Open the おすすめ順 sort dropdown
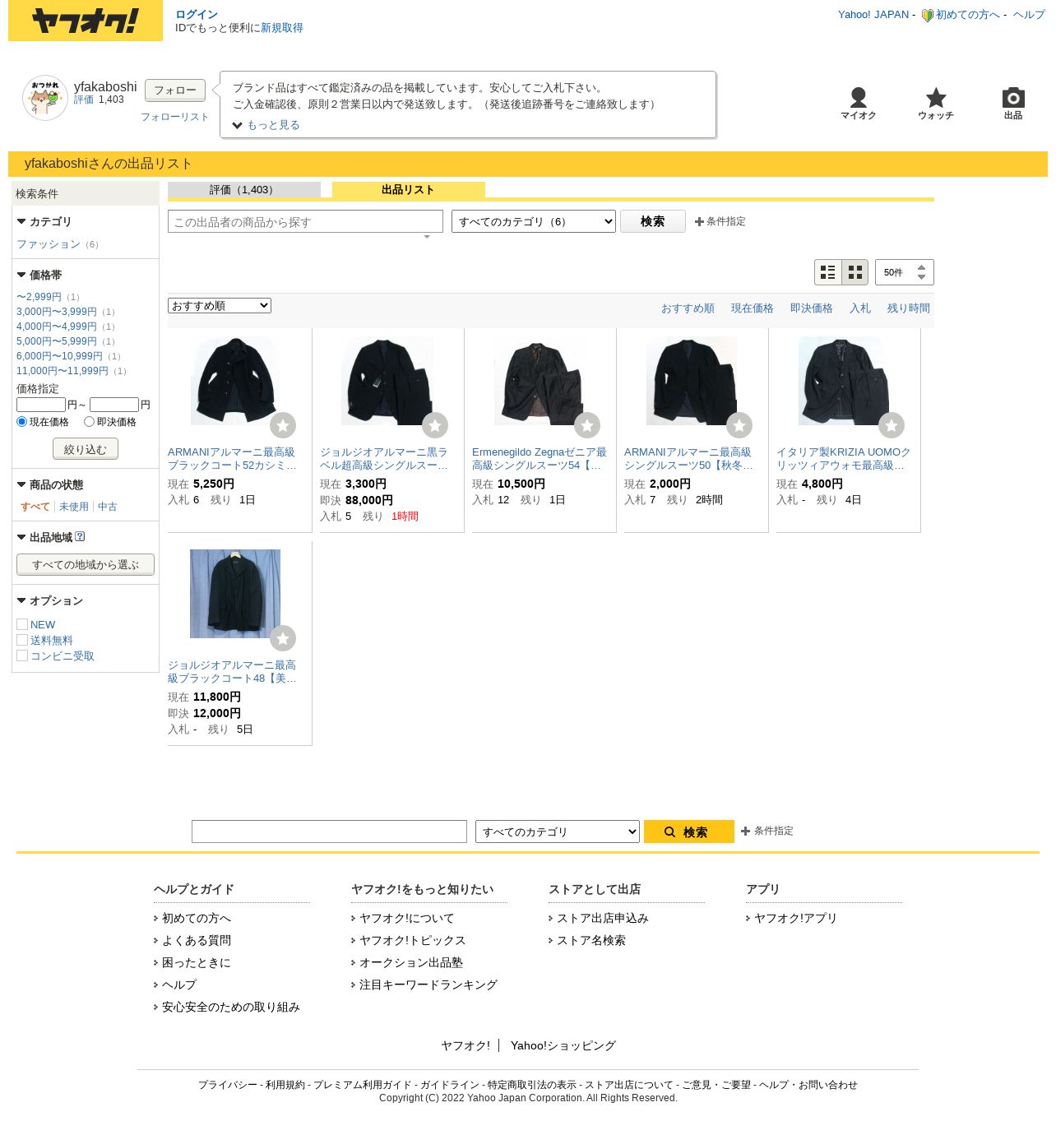 coord(220,305)
